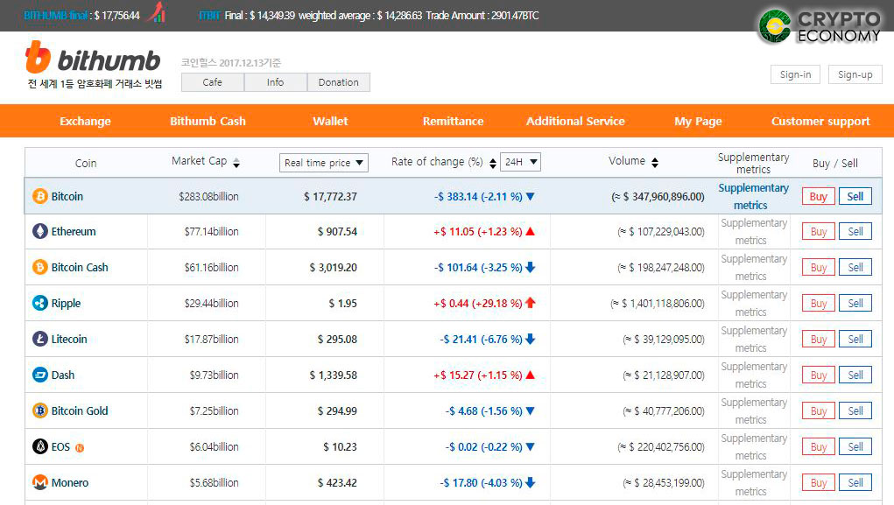The width and height of the screenshot is (894, 505).
Task: Sort by Market Cap arrows
Action: (236, 163)
